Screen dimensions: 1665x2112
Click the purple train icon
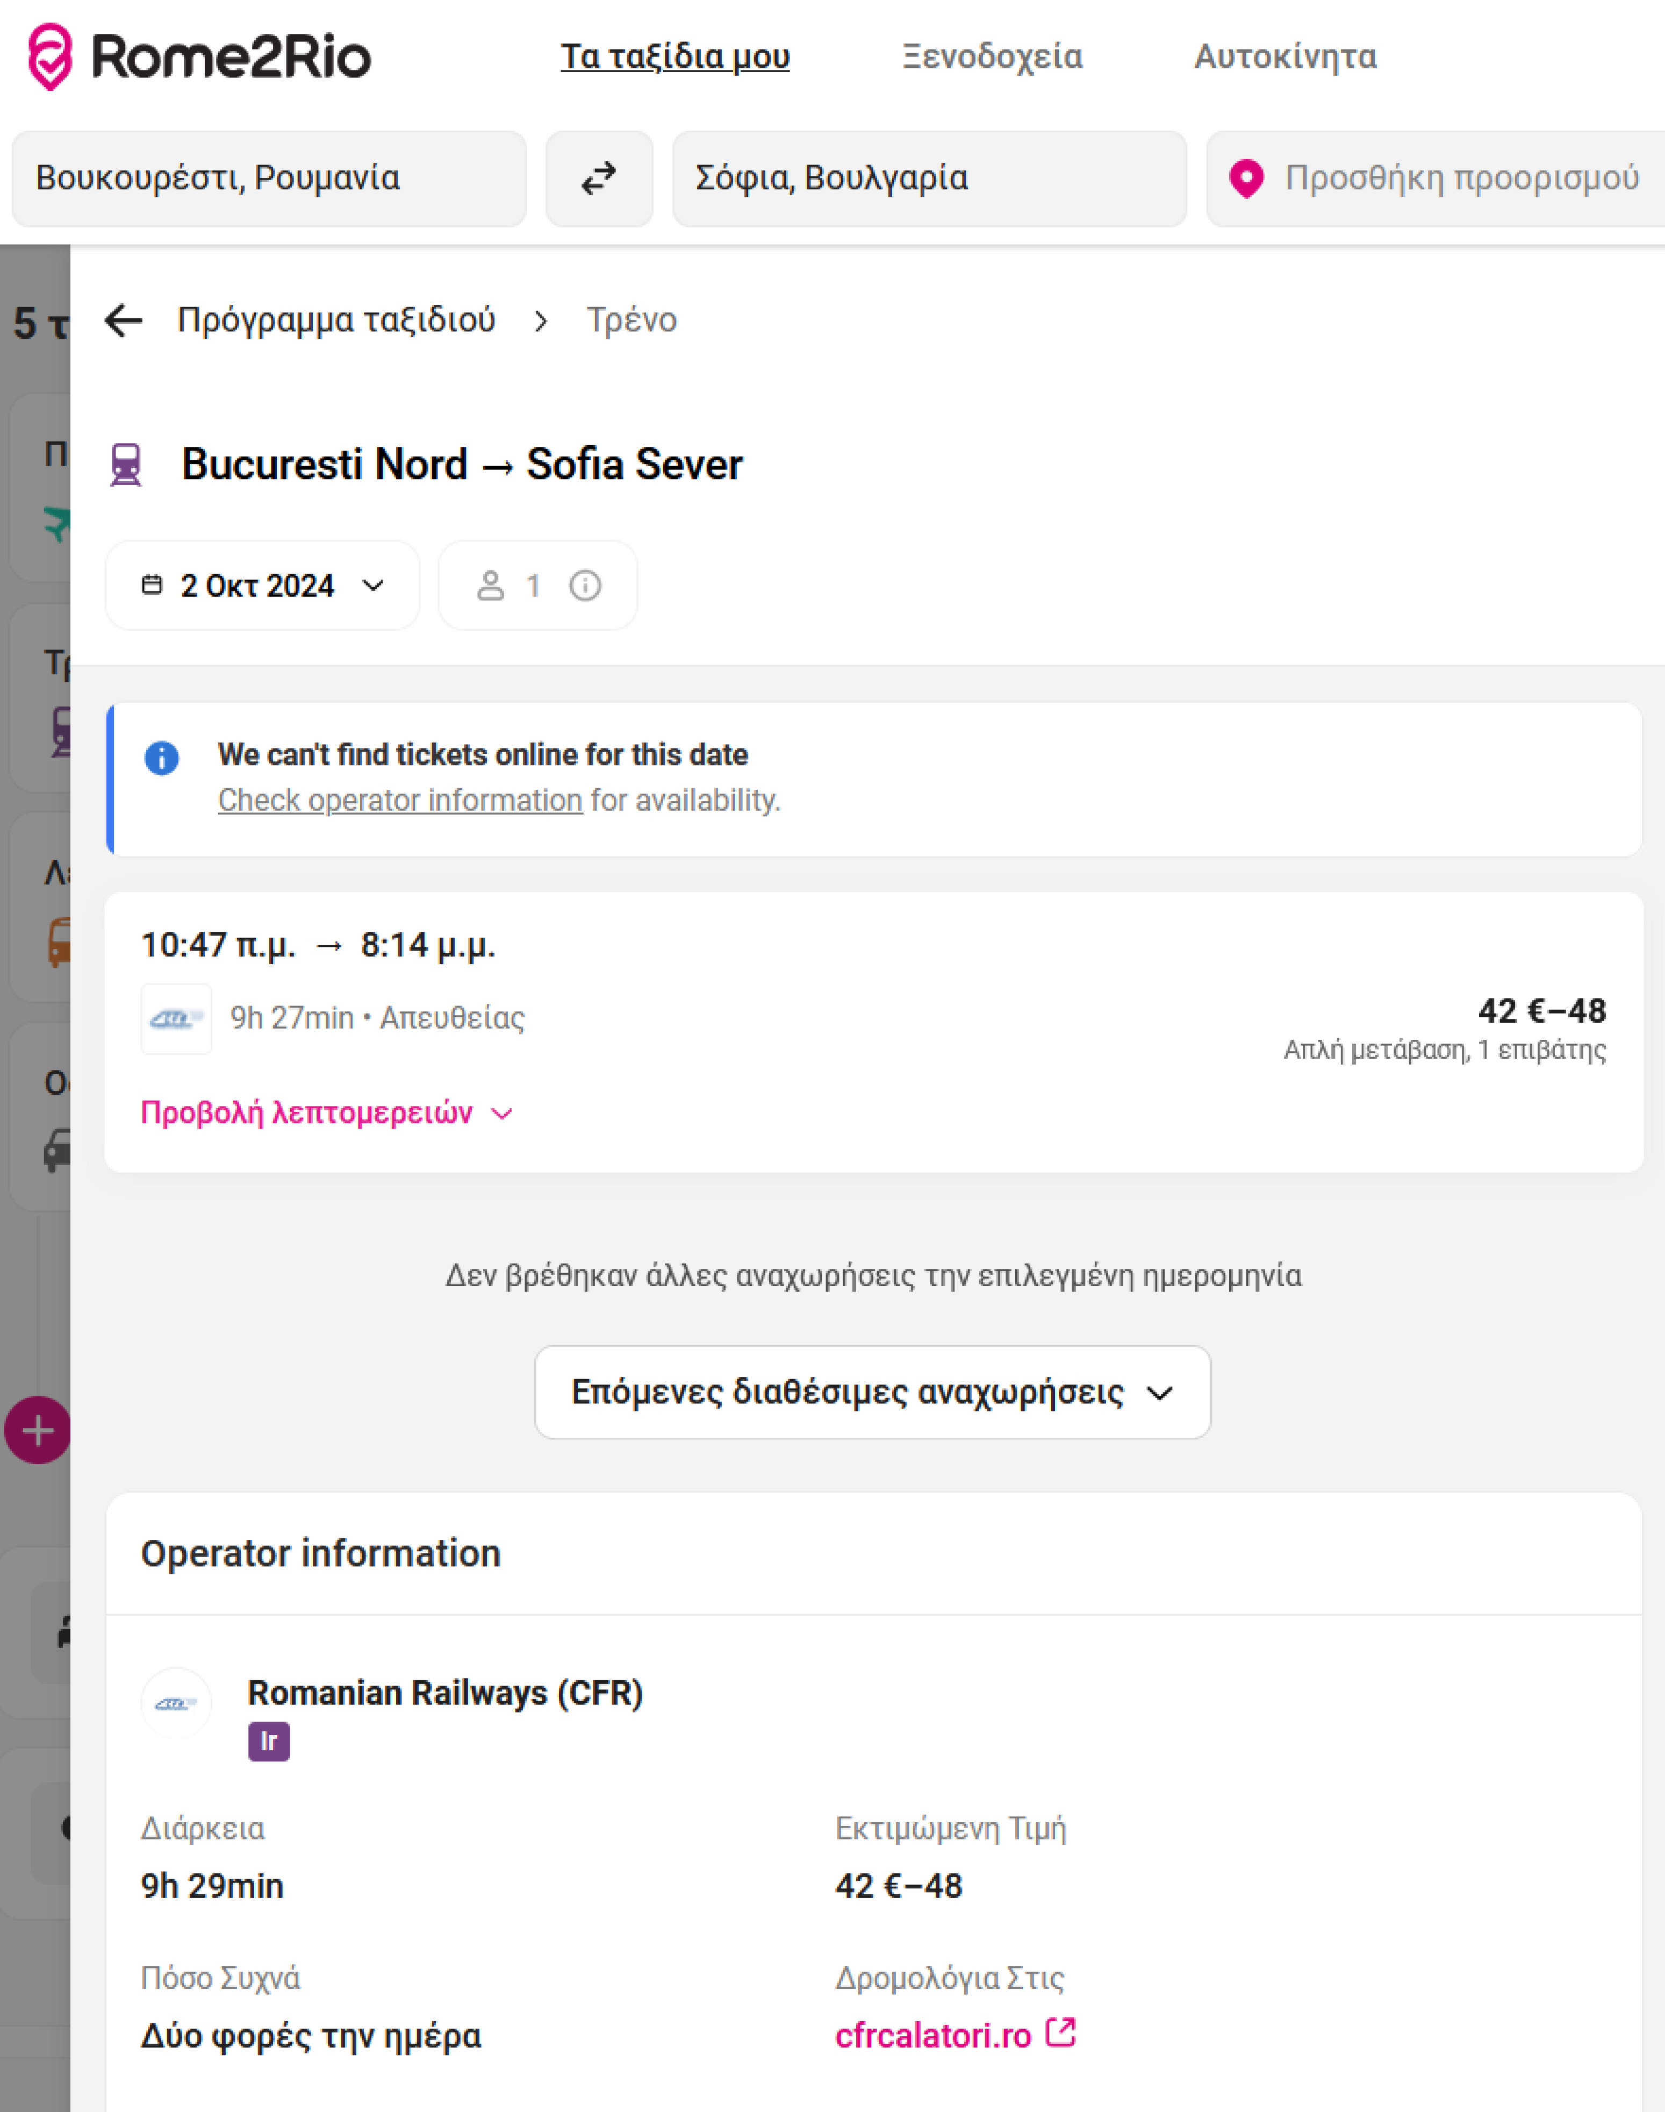pyautogui.click(x=126, y=465)
